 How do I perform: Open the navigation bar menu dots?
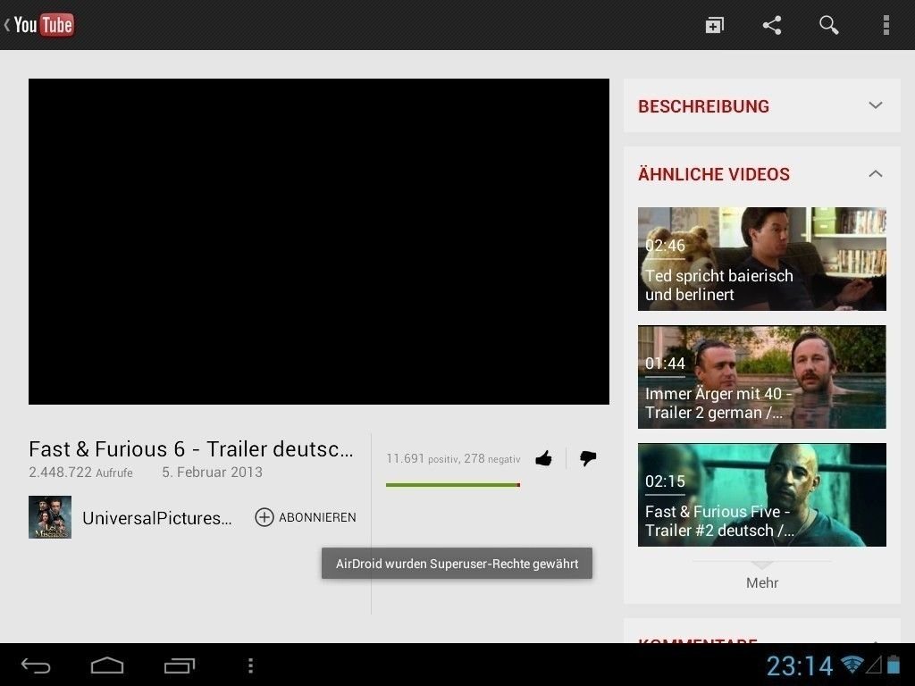click(250, 665)
